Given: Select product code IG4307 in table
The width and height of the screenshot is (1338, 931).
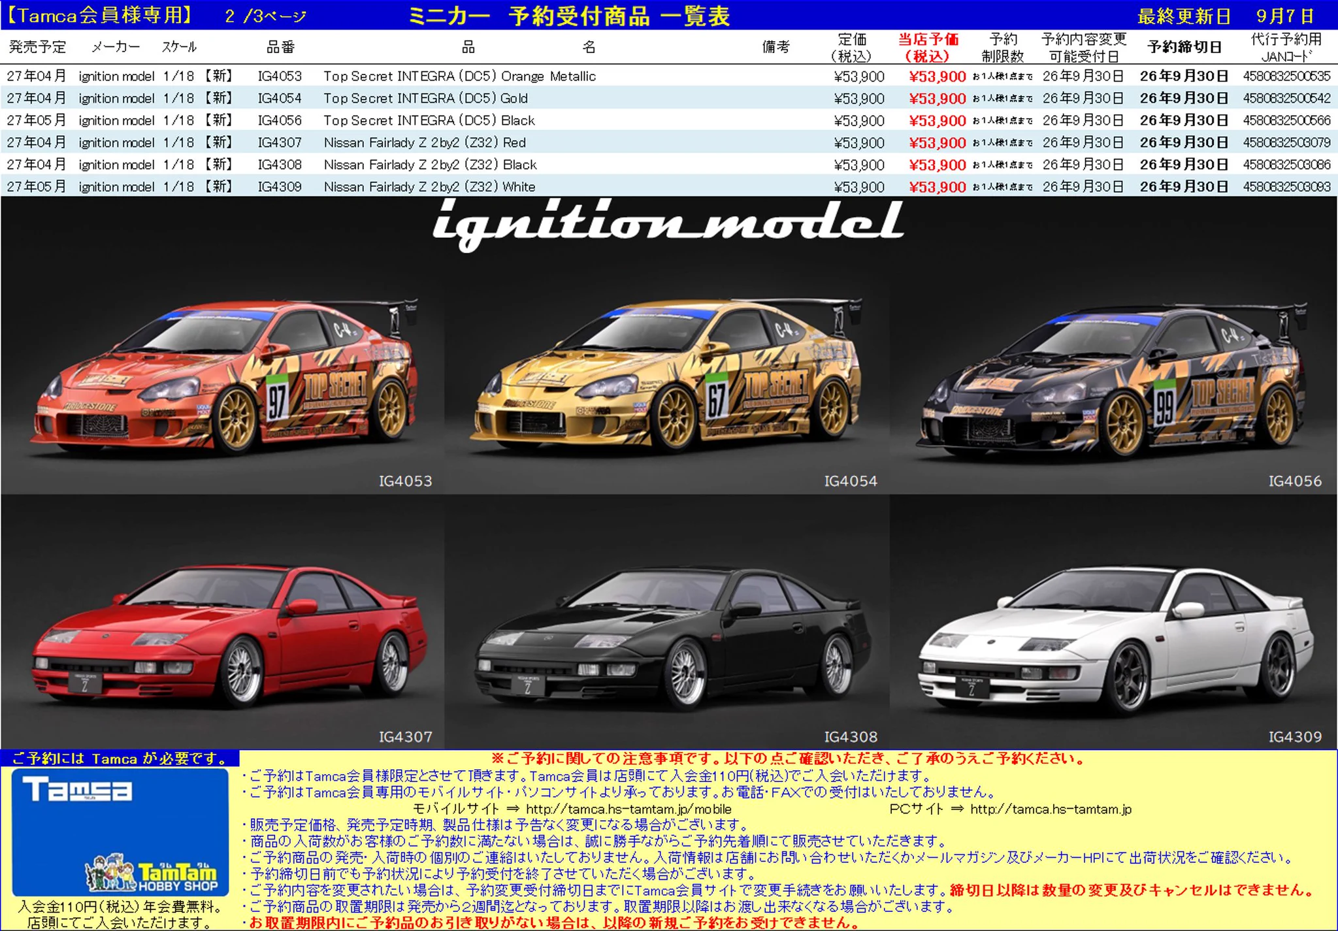Looking at the screenshot, I should (280, 142).
